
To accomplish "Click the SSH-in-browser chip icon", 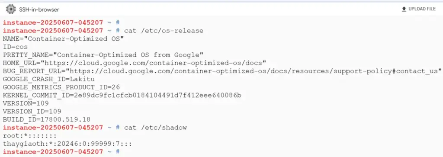I will pos(11,10).
